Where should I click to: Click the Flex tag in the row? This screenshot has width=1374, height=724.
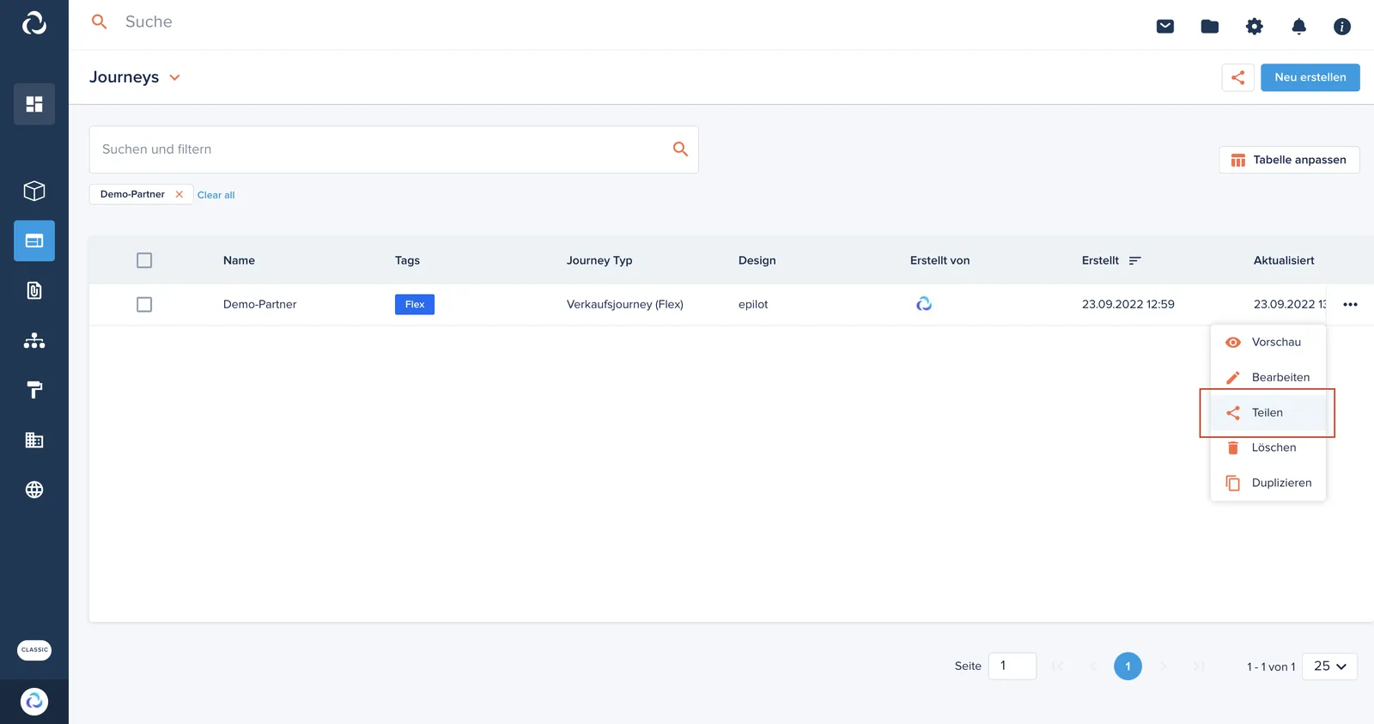415,305
